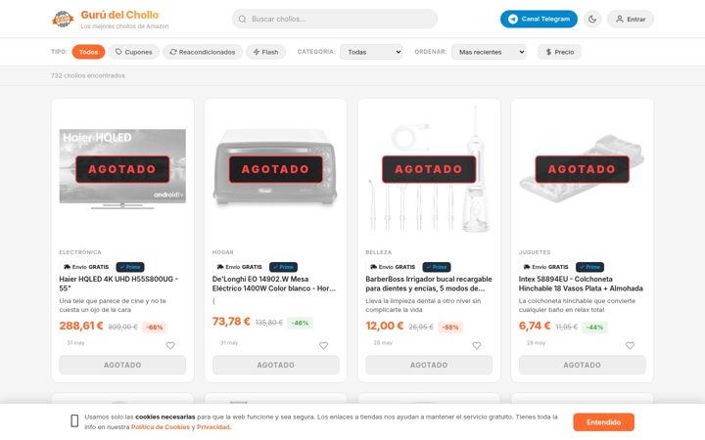The height and width of the screenshot is (440, 705).
Task: Select the Todos type filter
Action: (88, 52)
